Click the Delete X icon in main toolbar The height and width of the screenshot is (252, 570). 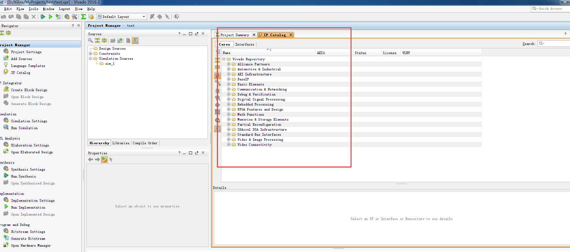point(34,17)
